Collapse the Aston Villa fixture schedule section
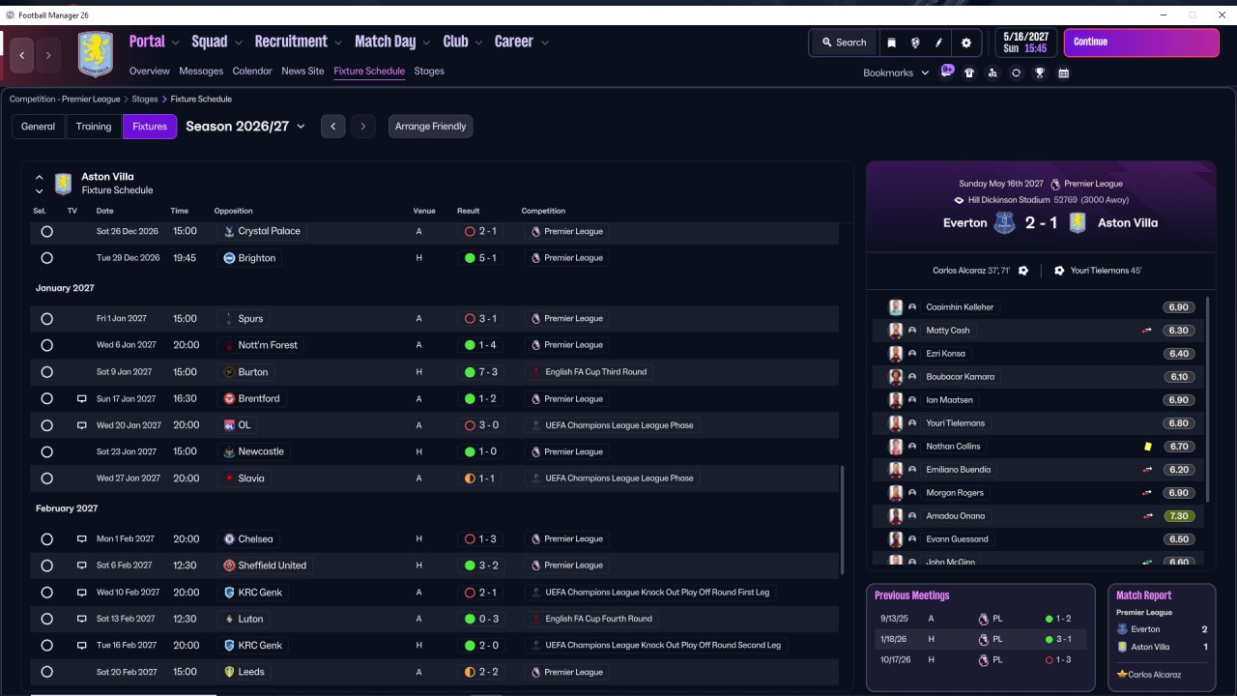1237x696 pixels. 39,177
